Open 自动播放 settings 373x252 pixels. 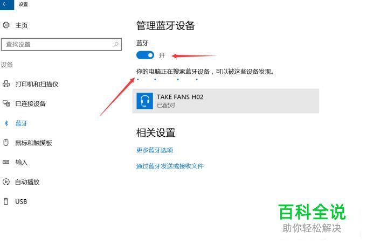[x=27, y=182]
